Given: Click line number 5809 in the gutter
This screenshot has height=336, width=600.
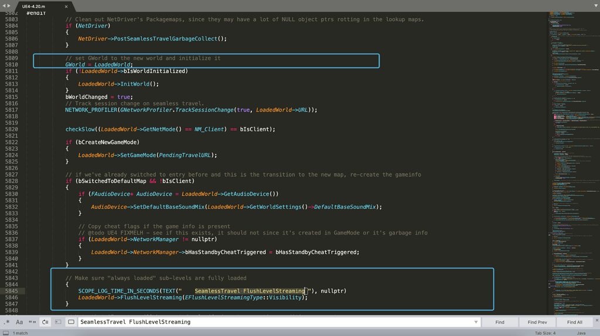Looking at the screenshot, I should [12, 58].
